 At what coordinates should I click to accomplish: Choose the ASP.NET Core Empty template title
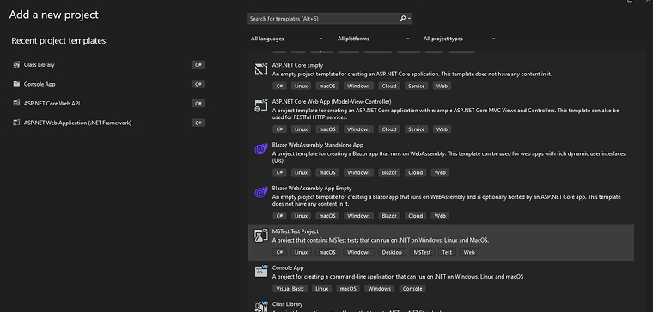(297, 65)
